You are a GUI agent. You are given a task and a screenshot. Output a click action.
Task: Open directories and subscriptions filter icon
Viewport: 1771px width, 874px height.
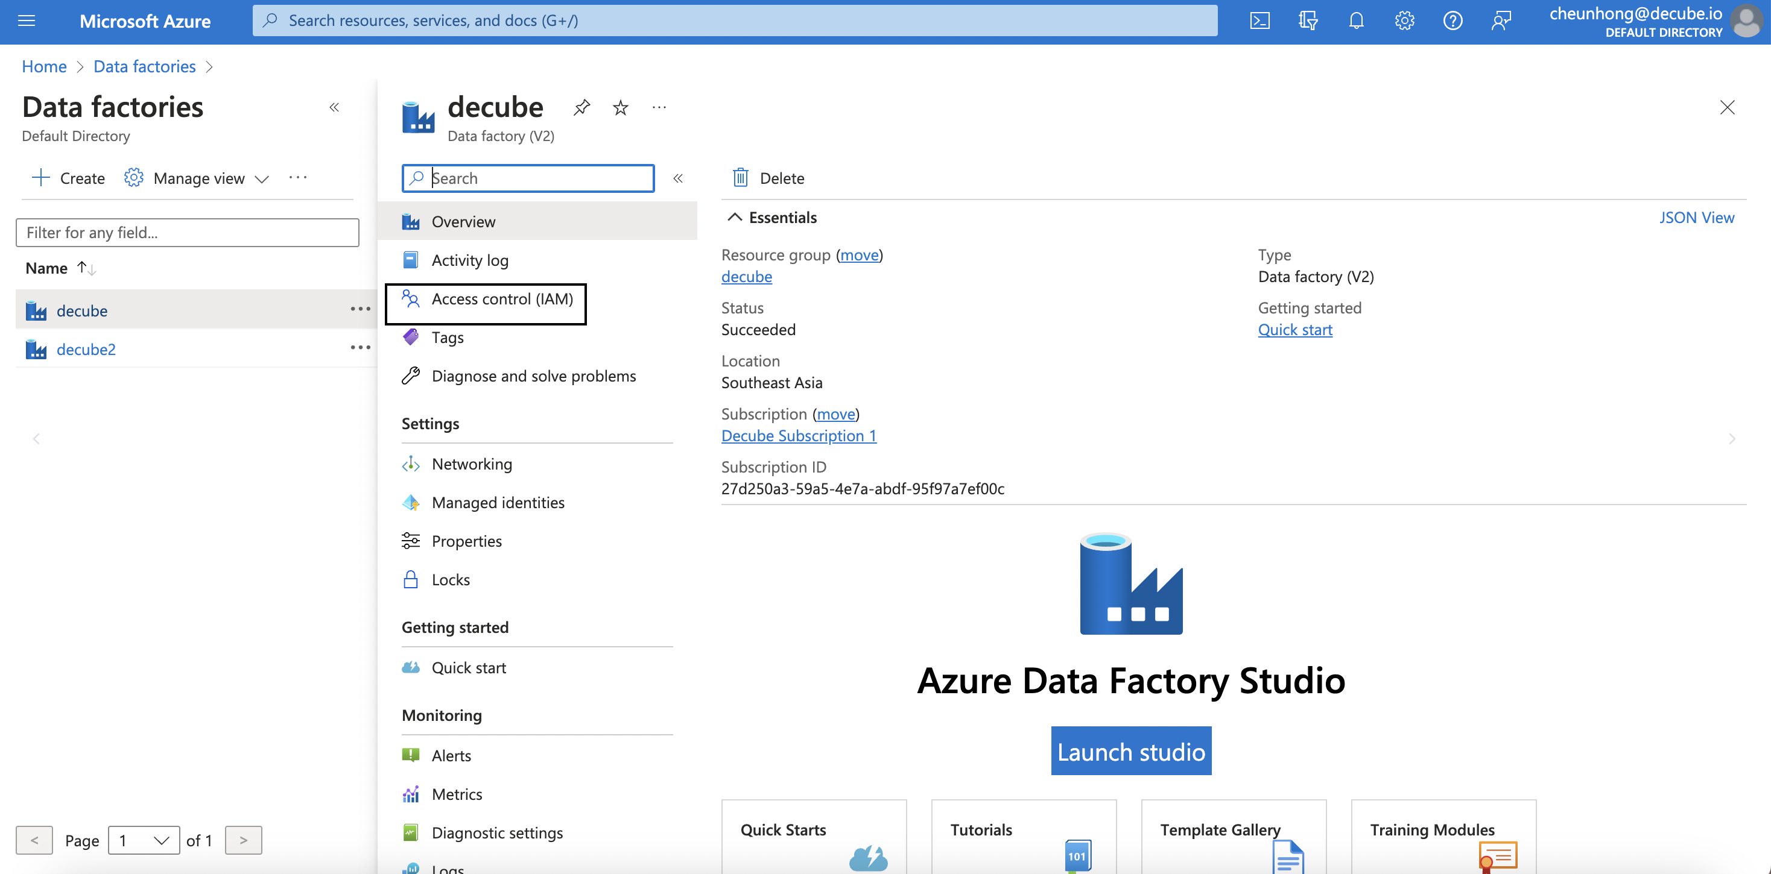coord(1308,20)
